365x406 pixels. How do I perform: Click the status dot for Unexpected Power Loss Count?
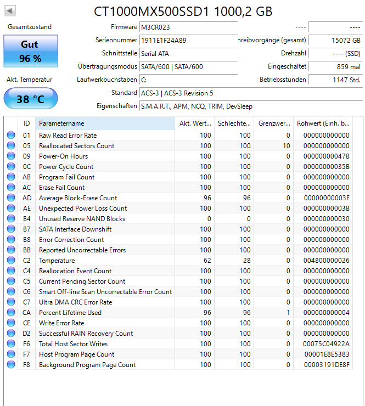tap(11, 208)
